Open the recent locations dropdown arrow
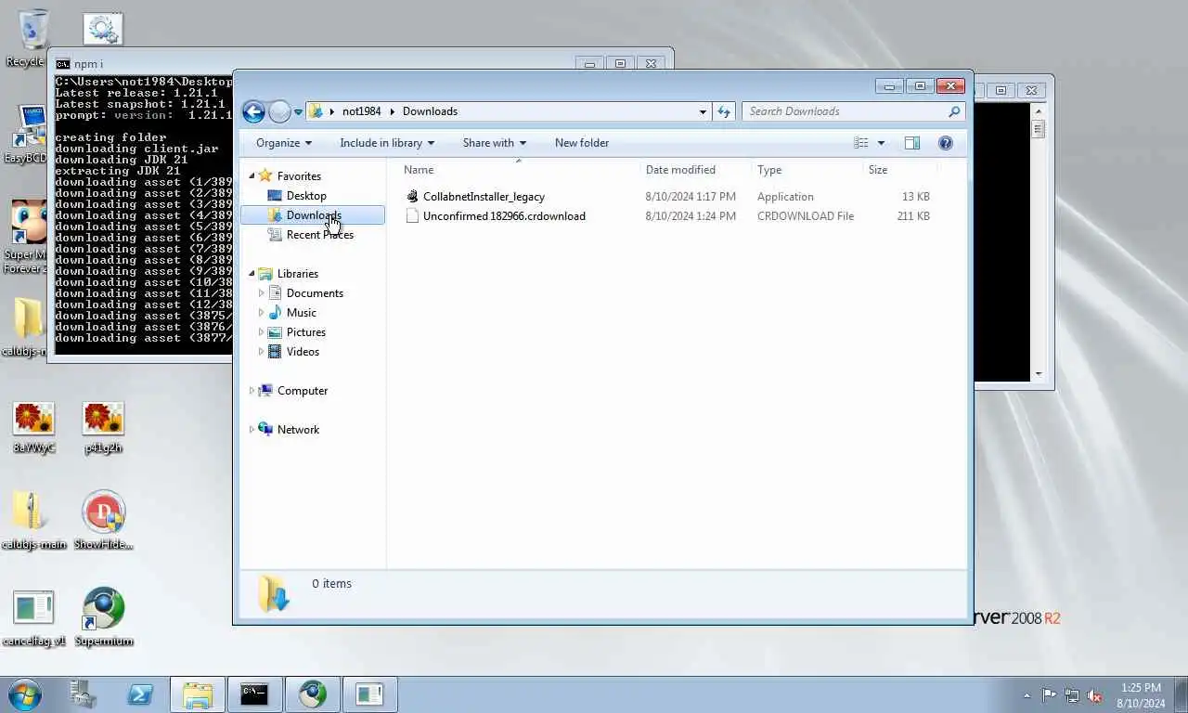The image size is (1188, 713). tap(298, 111)
